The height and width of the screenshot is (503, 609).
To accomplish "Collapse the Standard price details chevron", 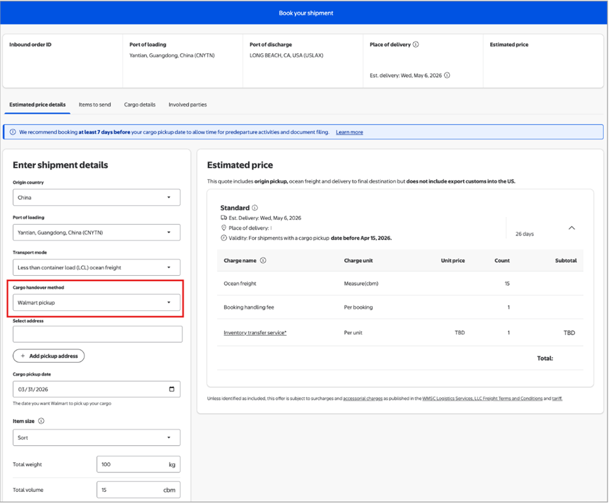I will click(571, 228).
